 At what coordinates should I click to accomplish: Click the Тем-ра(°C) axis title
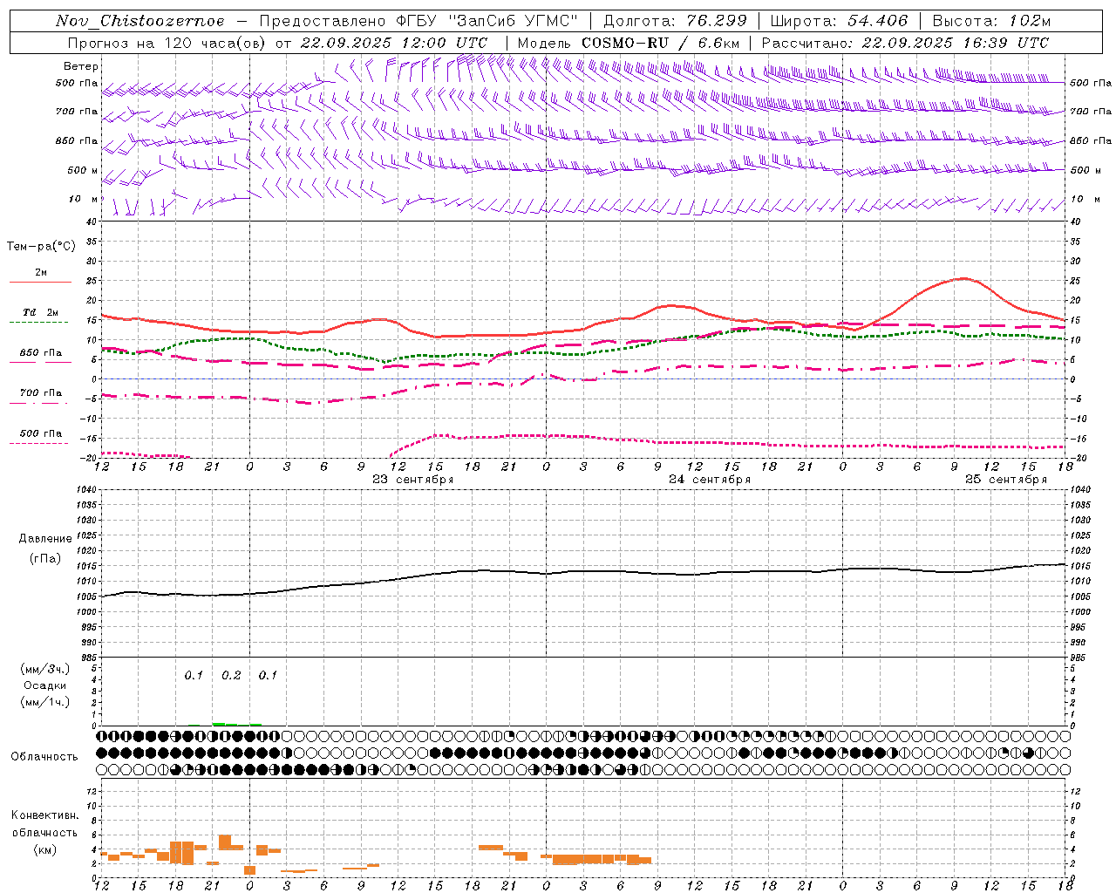tap(41, 247)
